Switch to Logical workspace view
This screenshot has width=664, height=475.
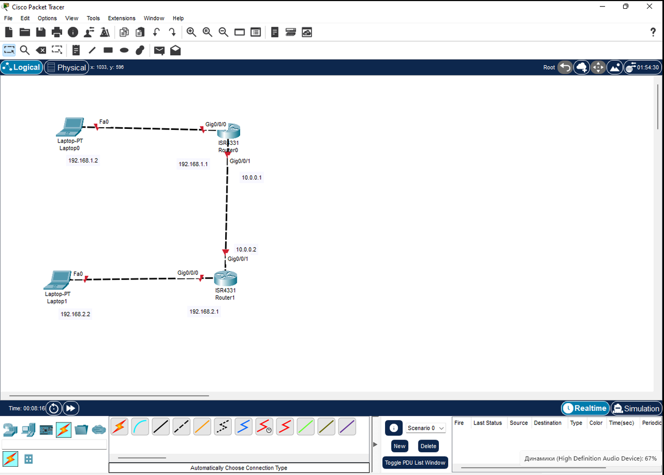coord(22,67)
